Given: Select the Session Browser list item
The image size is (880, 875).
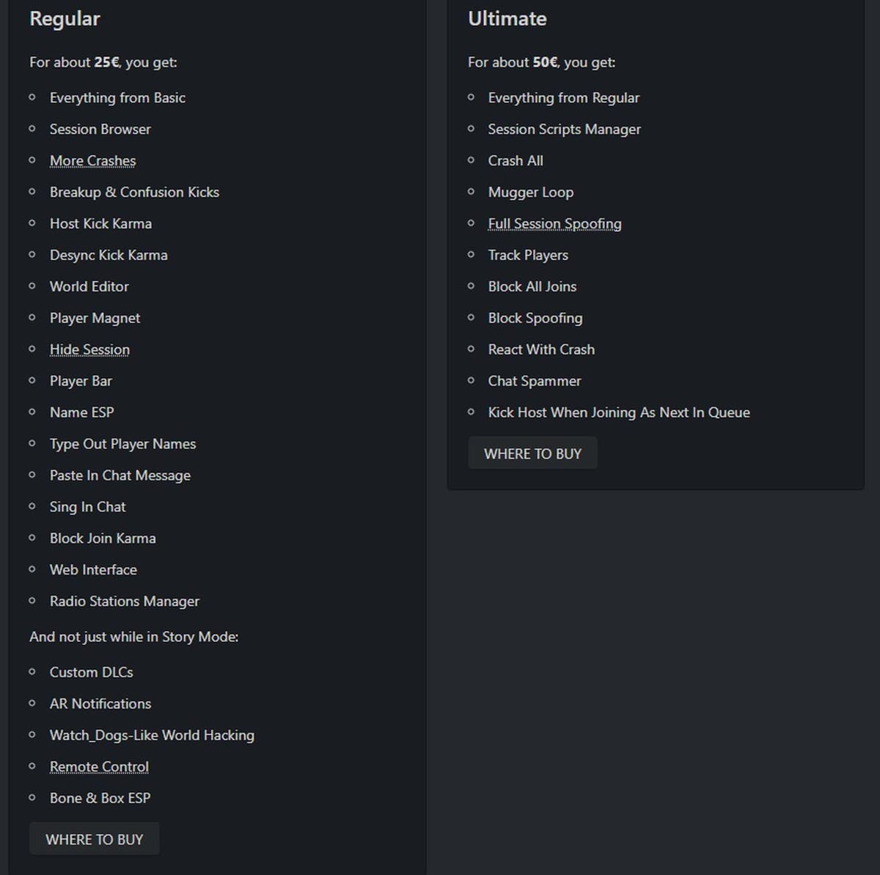Looking at the screenshot, I should tap(100, 129).
